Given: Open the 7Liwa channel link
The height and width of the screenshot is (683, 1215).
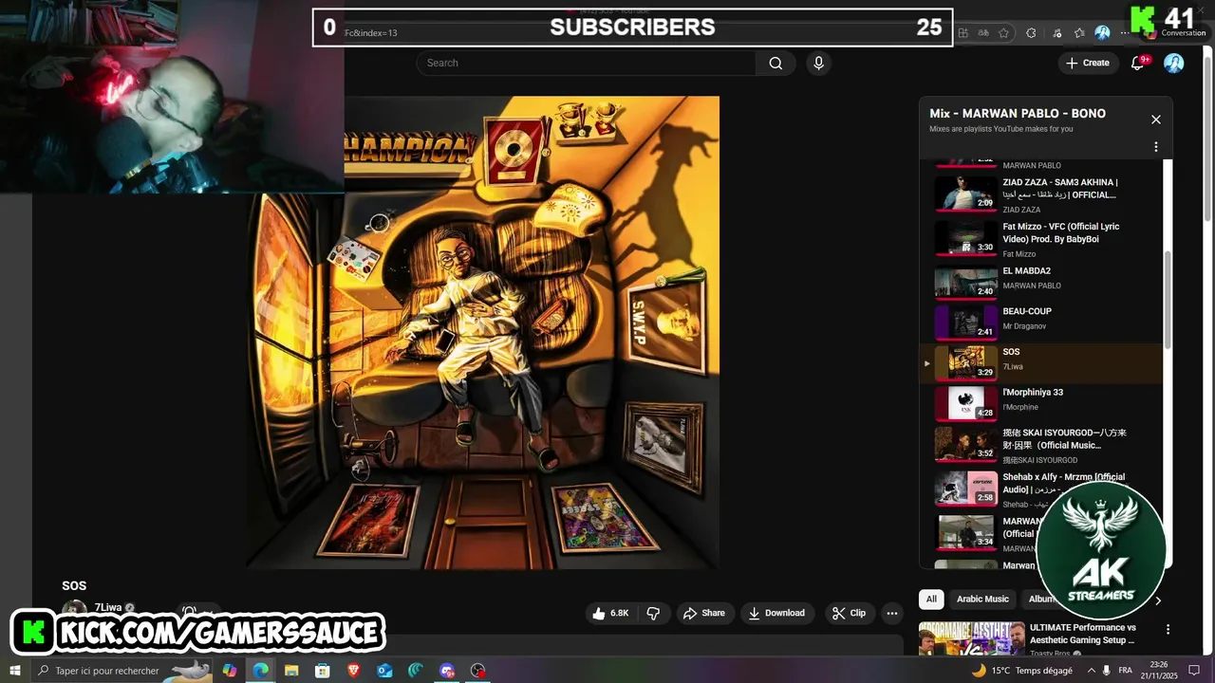Looking at the screenshot, I should coord(107,608).
